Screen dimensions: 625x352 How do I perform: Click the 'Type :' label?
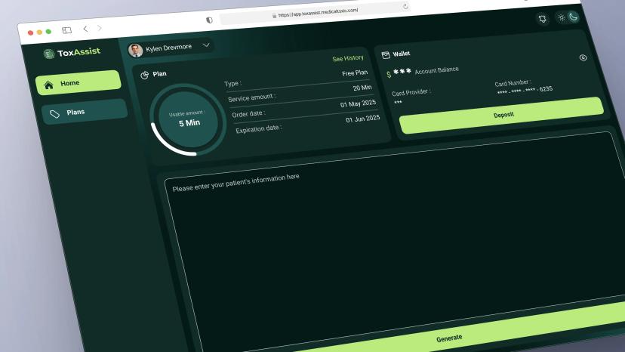coord(232,84)
